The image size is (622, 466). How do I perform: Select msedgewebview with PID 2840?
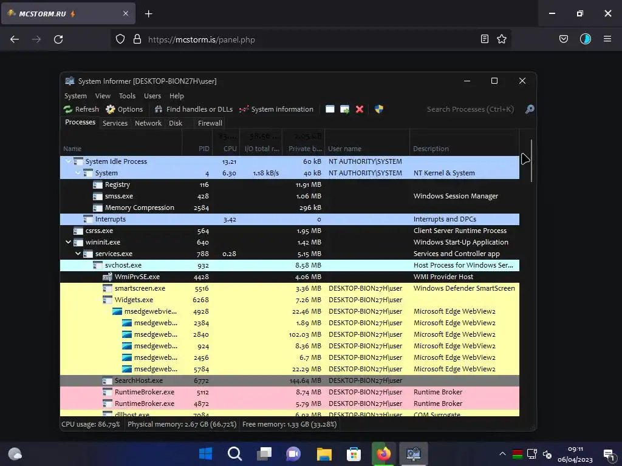[x=290, y=334]
